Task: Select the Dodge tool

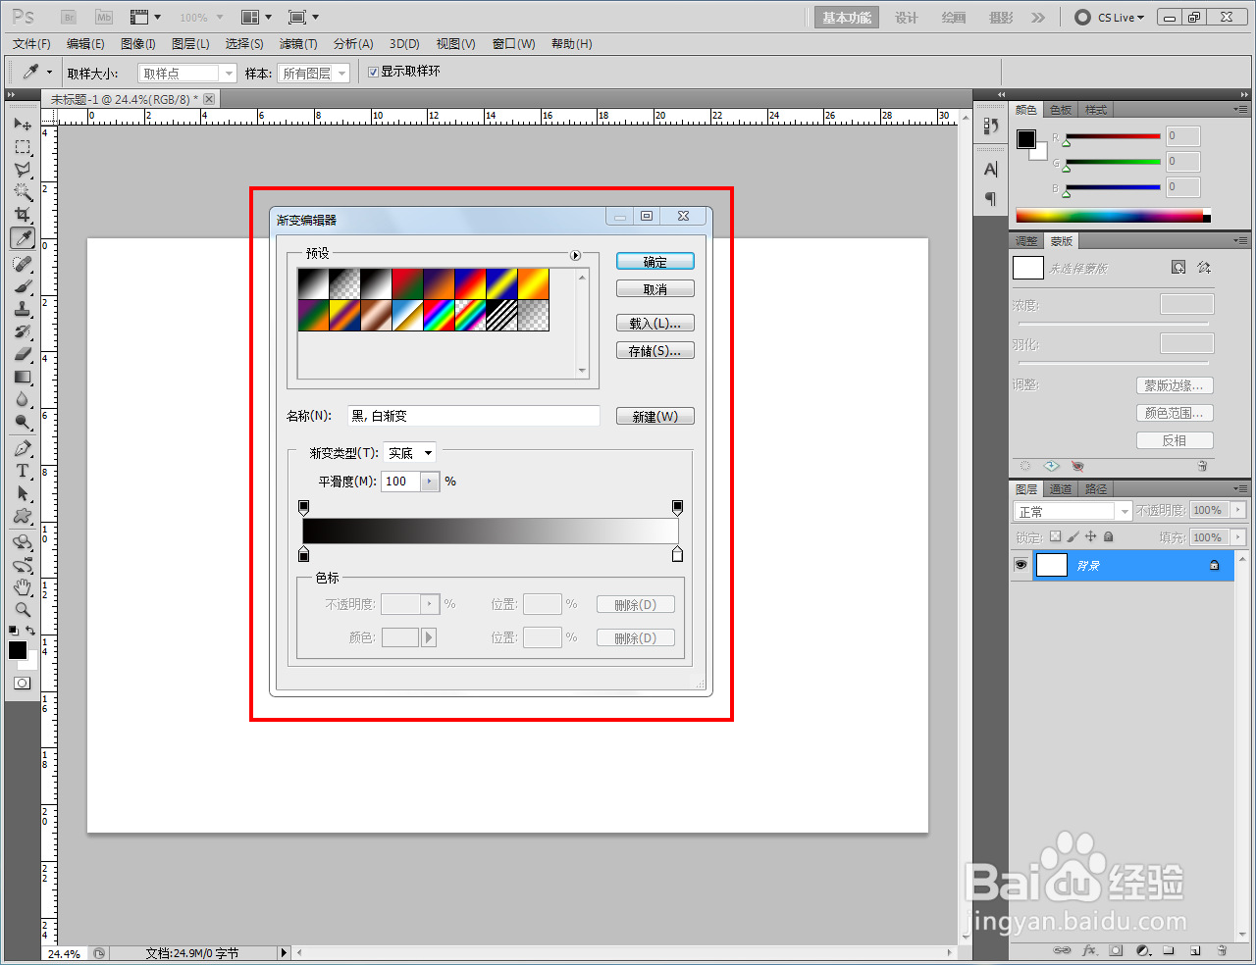Action: [x=23, y=423]
